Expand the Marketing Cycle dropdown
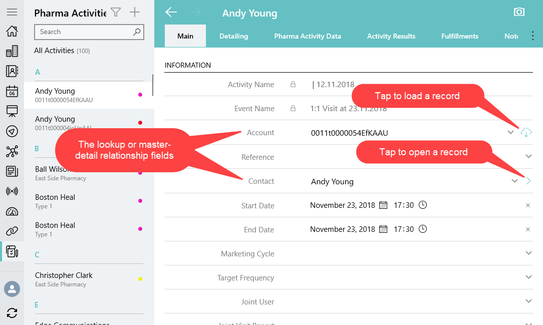 528,253
